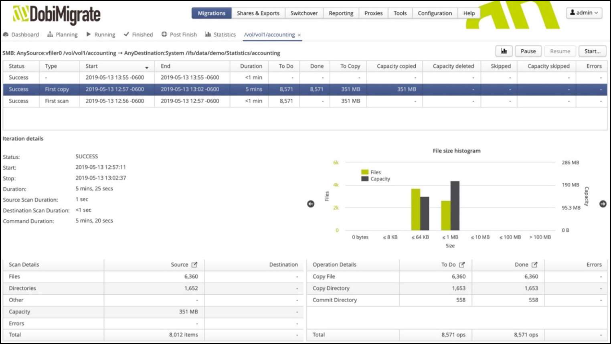Go to previous histogram with left arrow
Viewport: 611px width, 344px height.
[311, 204]
